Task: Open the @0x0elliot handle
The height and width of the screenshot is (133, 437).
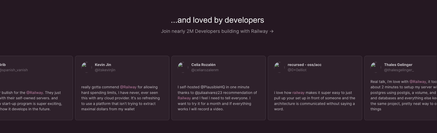Action: pyautogui.click(x=297, y=70)
